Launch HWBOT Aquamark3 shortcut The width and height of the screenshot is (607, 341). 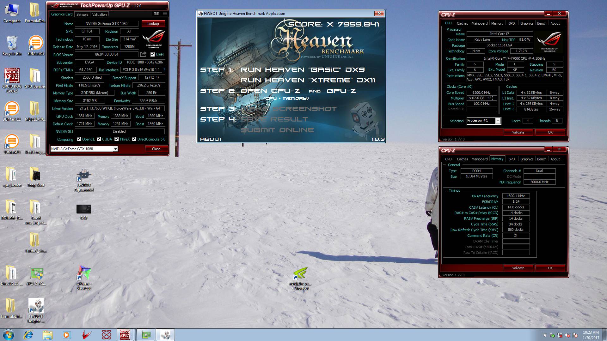point(84,180)
